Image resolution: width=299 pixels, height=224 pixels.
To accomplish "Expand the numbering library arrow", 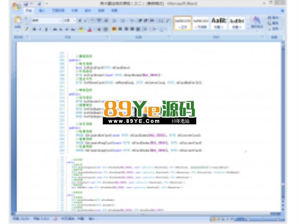I will (126, 21).
